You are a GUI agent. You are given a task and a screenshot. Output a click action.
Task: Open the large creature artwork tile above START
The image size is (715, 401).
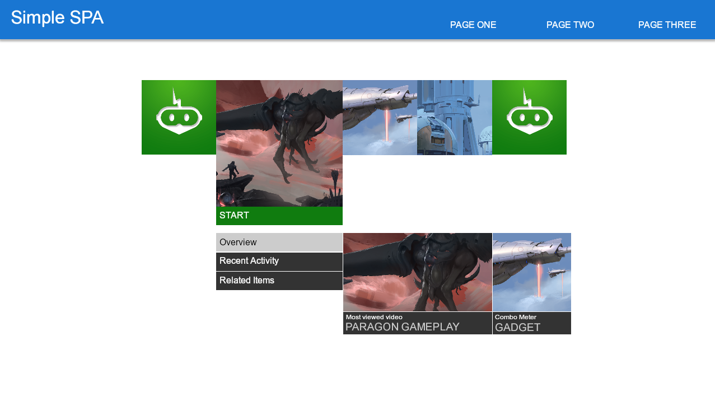coord(279,143)
